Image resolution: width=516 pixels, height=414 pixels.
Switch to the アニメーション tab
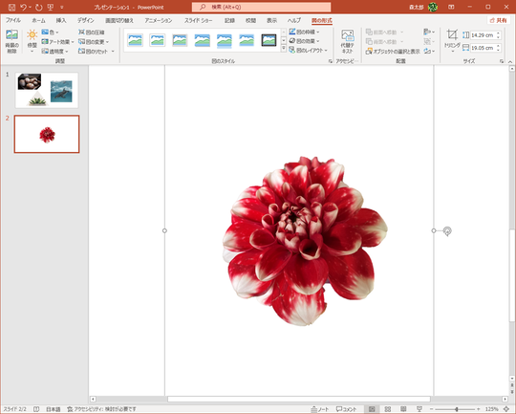coord(159,20)
